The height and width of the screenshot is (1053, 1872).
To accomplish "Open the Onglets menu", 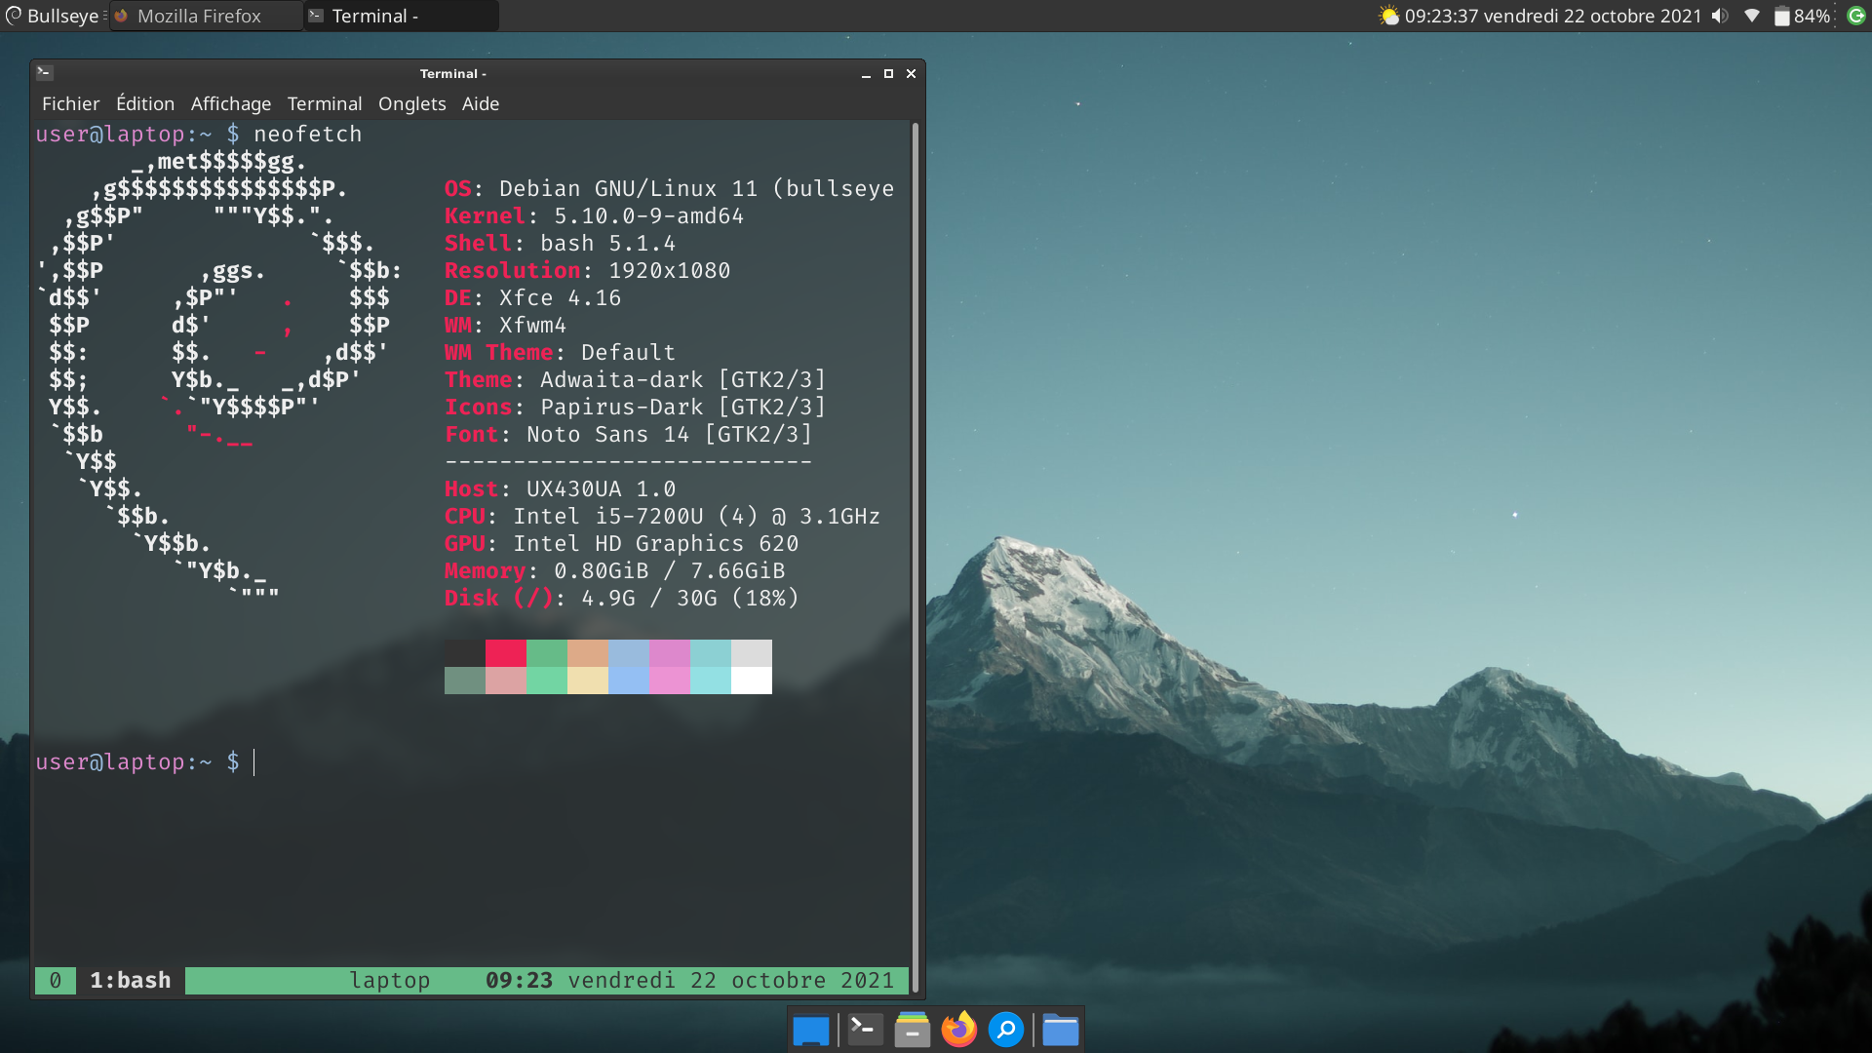I will click(411, 103).
